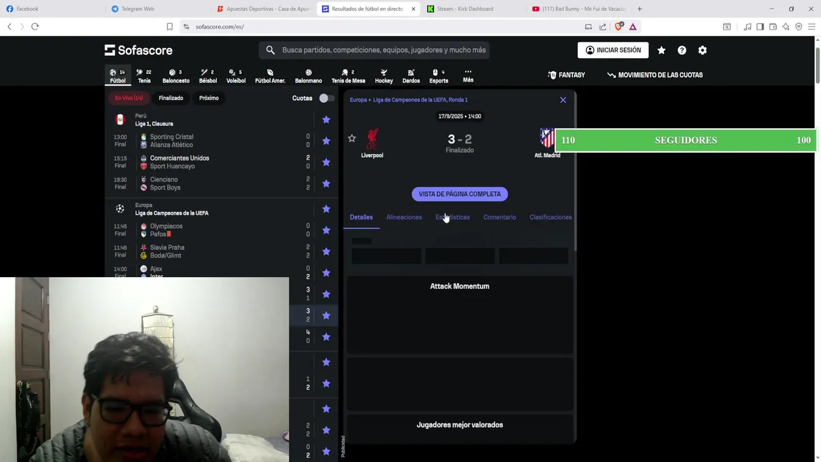Open Liga de Campeones breadcrumb link
Screen dimensions: 821x462
[420, 99]
